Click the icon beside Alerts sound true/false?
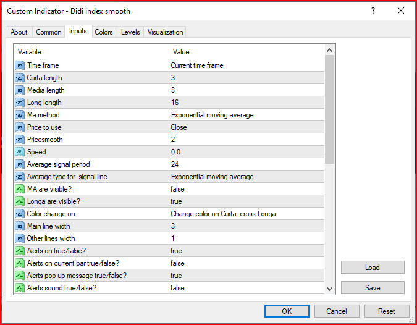Viewport: 417px width, 325px height. 19,288
